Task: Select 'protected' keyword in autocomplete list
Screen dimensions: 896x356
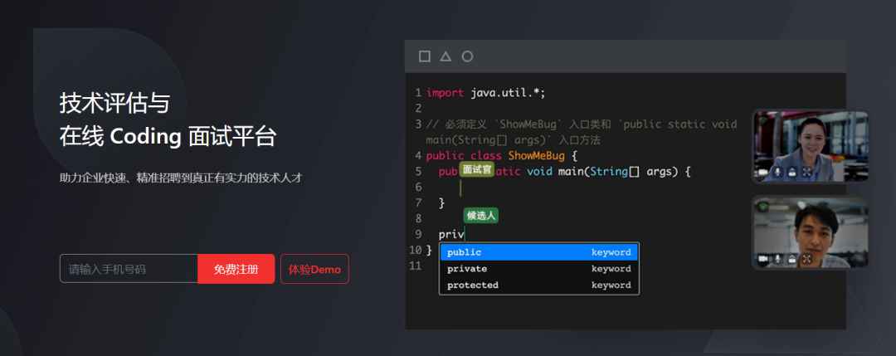Action: pyautogui.click(x=539, y=285)
